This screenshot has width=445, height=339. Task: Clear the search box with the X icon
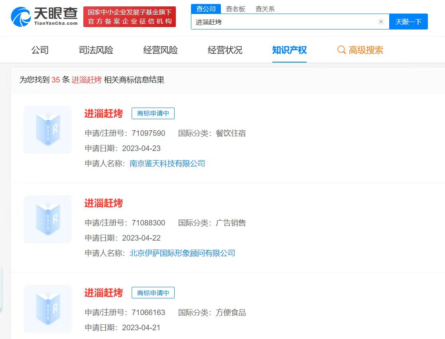[381, 22]
